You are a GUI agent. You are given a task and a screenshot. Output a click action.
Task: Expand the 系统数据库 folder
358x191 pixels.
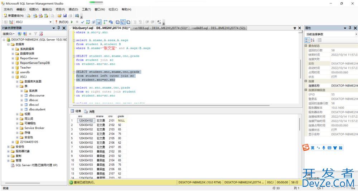coord(13,49)
